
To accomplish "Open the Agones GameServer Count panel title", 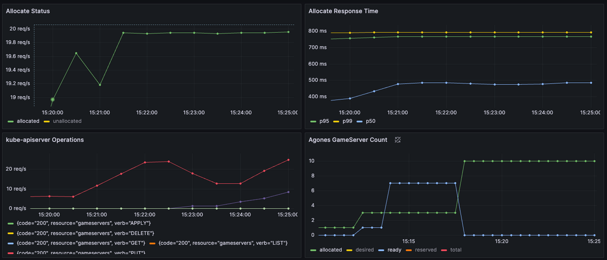I will [x=348, y=140].
